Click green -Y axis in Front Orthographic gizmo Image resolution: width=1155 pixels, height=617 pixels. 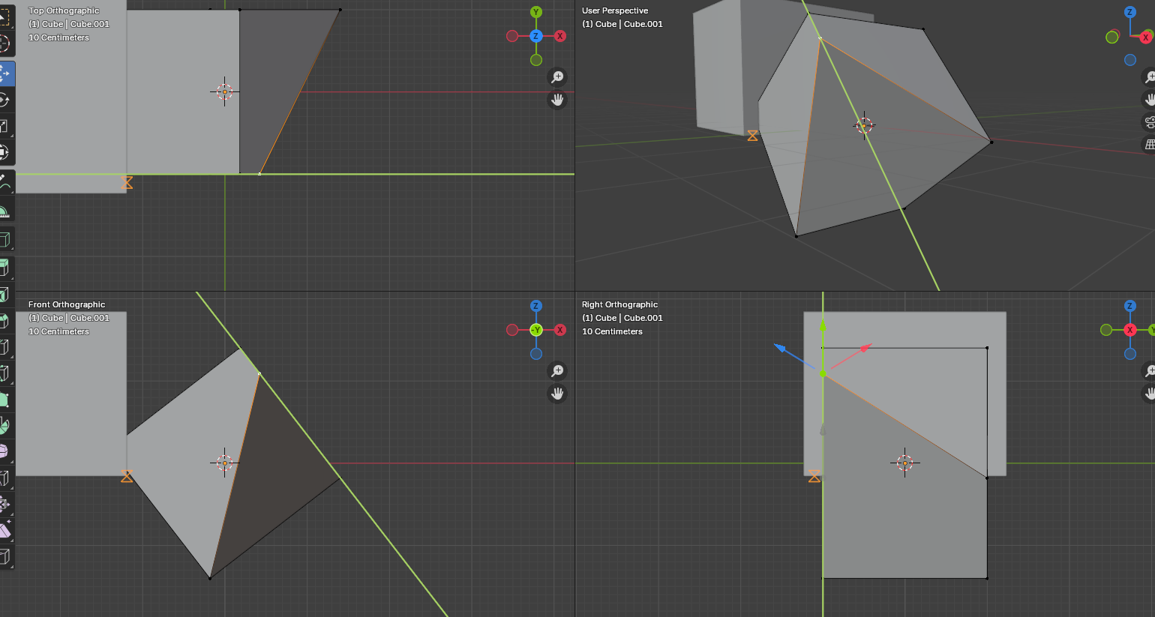(536, 330)
